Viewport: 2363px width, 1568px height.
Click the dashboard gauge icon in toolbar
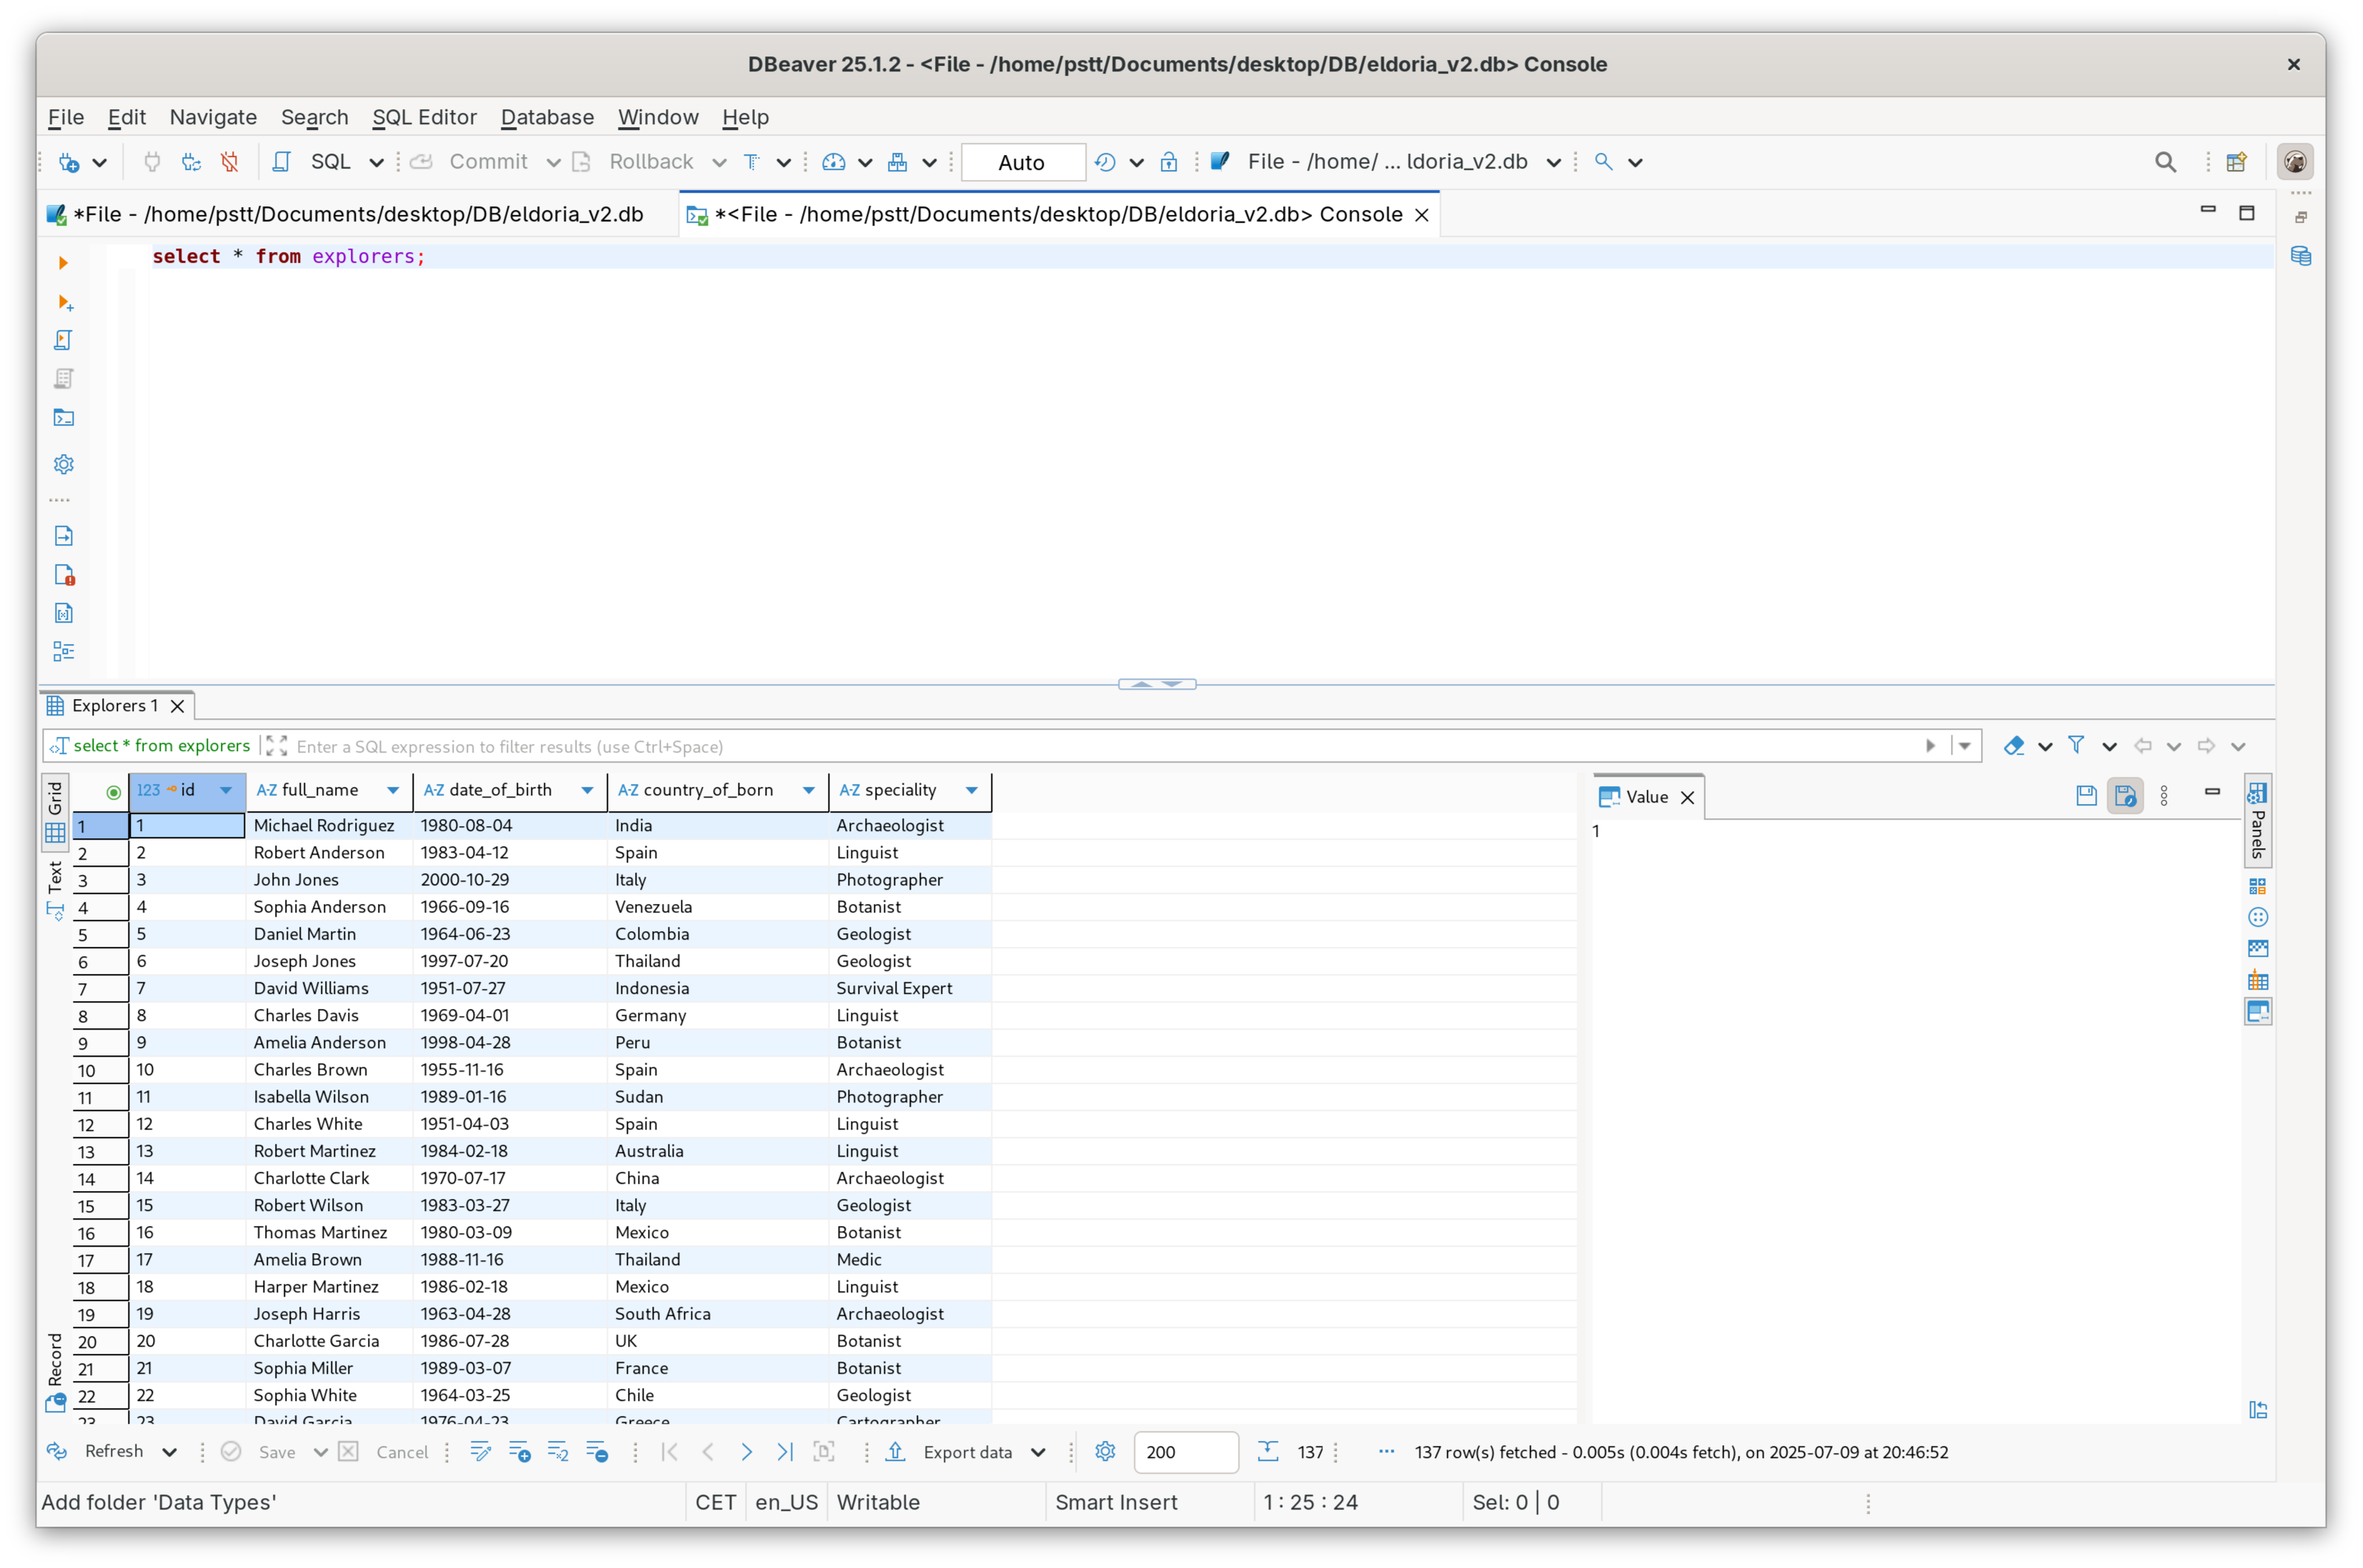[x=834, y=162]
